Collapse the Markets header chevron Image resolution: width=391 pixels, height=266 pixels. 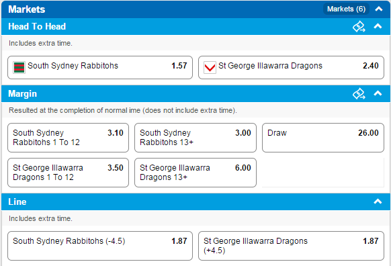click(378, 9)
